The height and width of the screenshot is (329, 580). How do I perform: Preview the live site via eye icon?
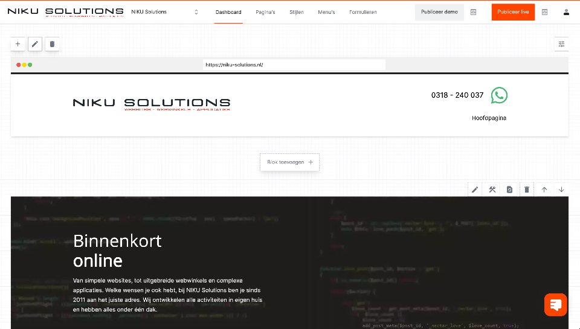point(544,12)
